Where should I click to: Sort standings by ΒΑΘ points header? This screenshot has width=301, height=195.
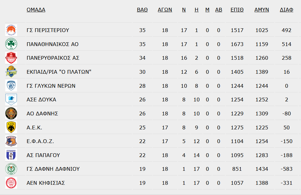pyautogui.click(x=142, y=10)
